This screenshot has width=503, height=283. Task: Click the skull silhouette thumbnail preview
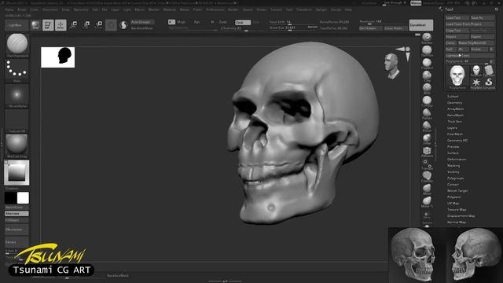click(57, 57)
